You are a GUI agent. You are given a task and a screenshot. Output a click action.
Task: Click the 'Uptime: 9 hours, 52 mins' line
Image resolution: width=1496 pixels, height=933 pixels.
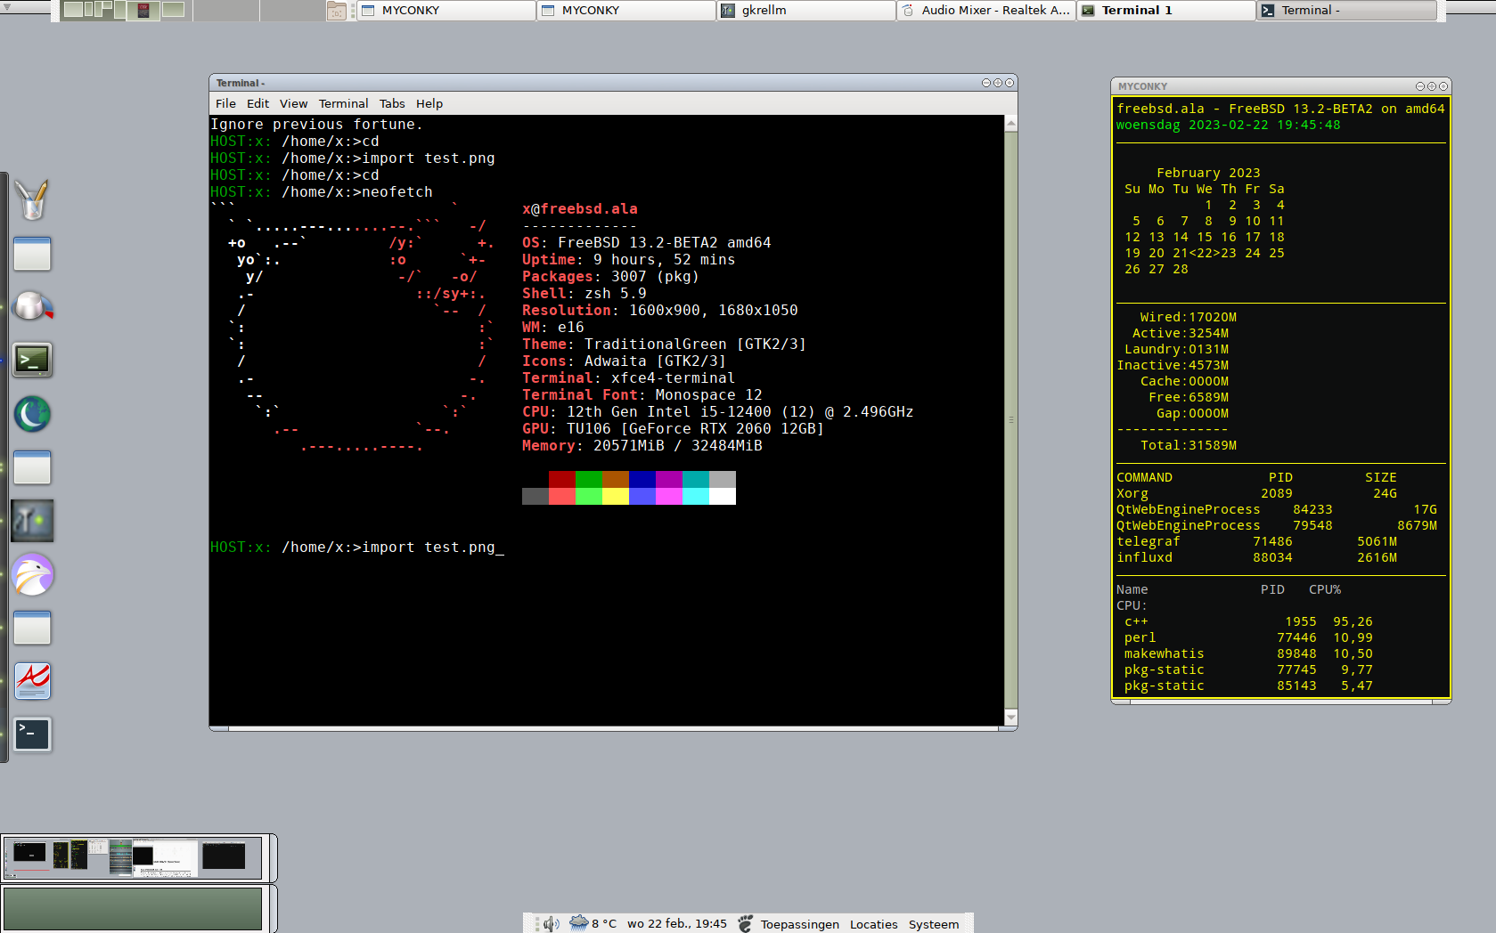tap(629, 259)
